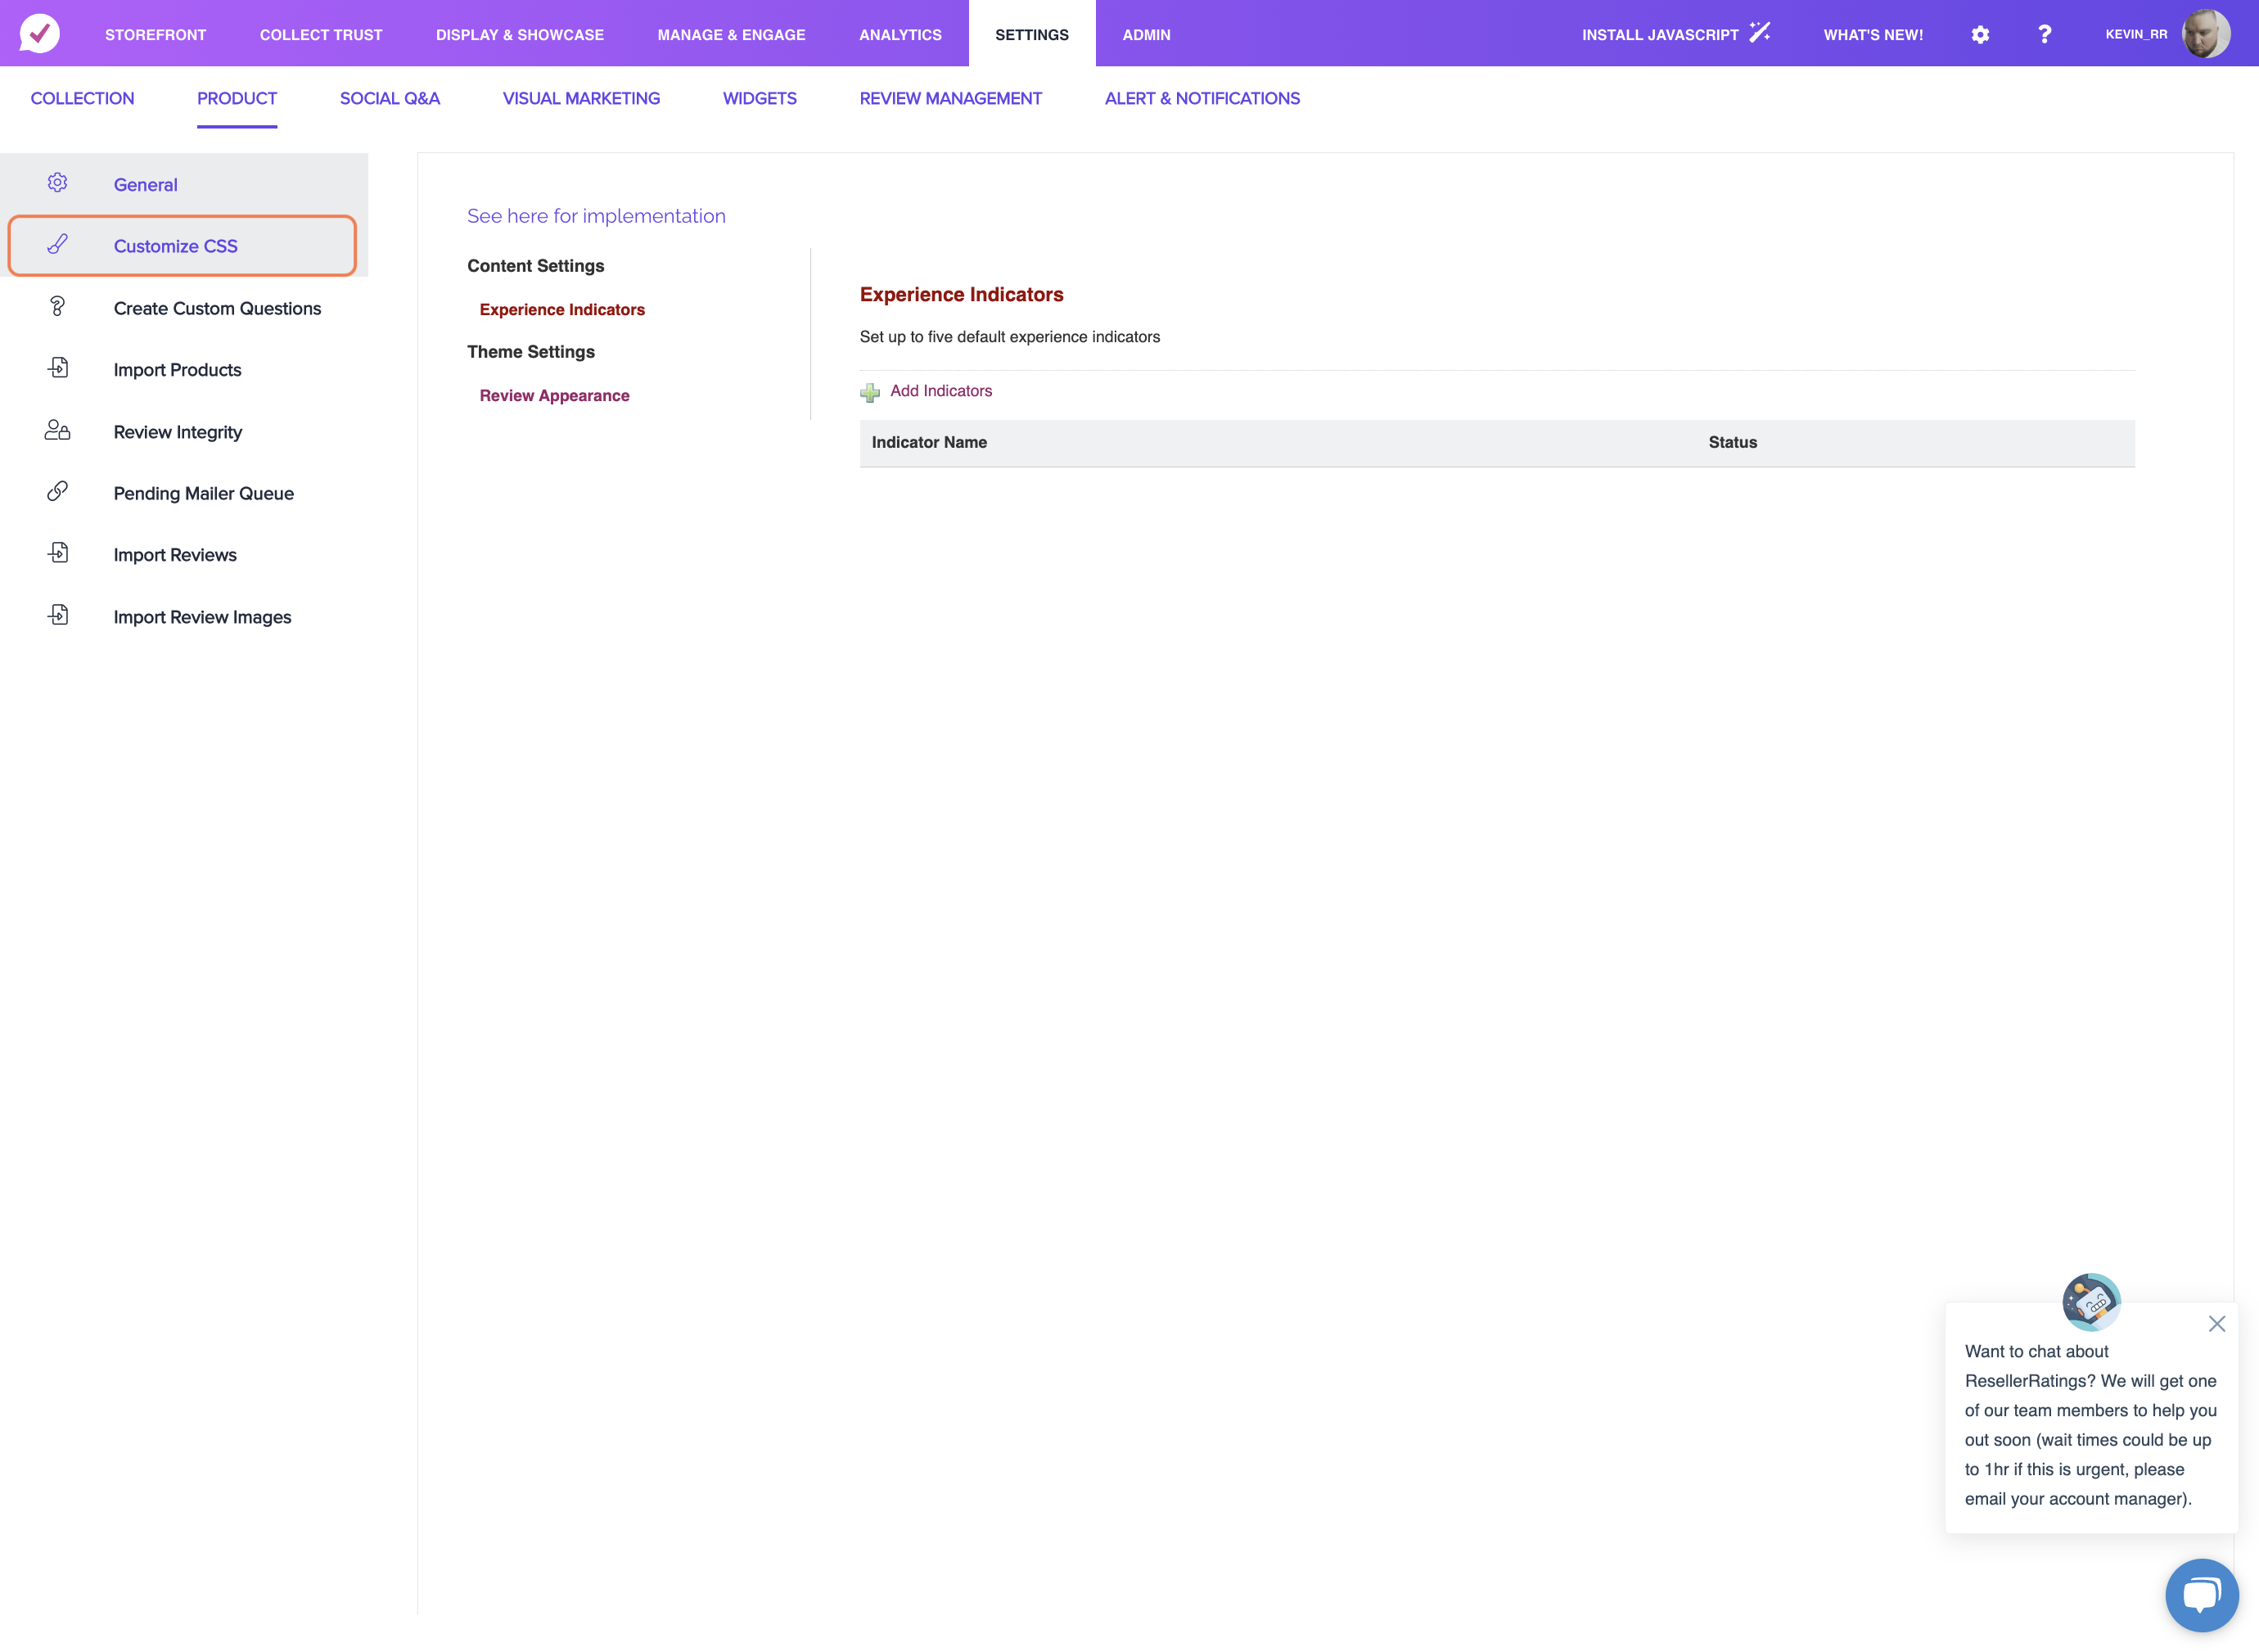Switch to the Social Q&A tab
The image size is (2259, 1652).
pyautogui.click(x=390, y=99)
